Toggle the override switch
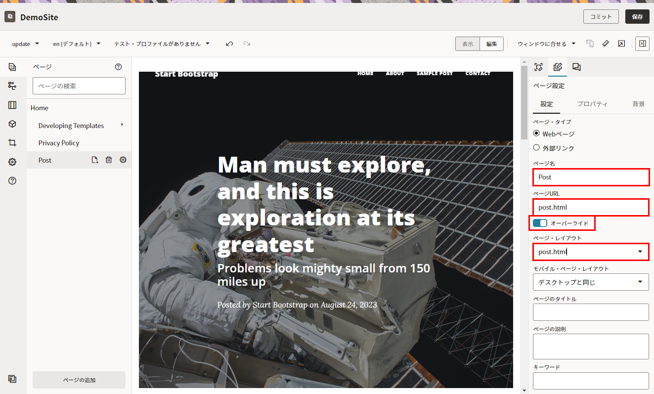This screenshot has height=394, width=654. click(540, 223)
